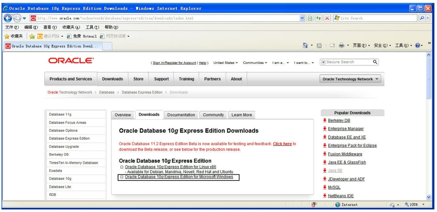The height and width of the screenshot is (212, 437).
Task: Click the vertical page scrollbar thumb
Action: point(429,78)
